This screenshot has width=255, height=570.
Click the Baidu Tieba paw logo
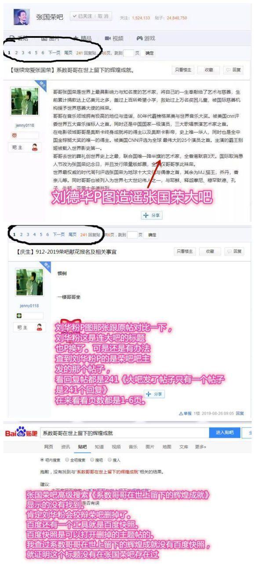(19, 433)
